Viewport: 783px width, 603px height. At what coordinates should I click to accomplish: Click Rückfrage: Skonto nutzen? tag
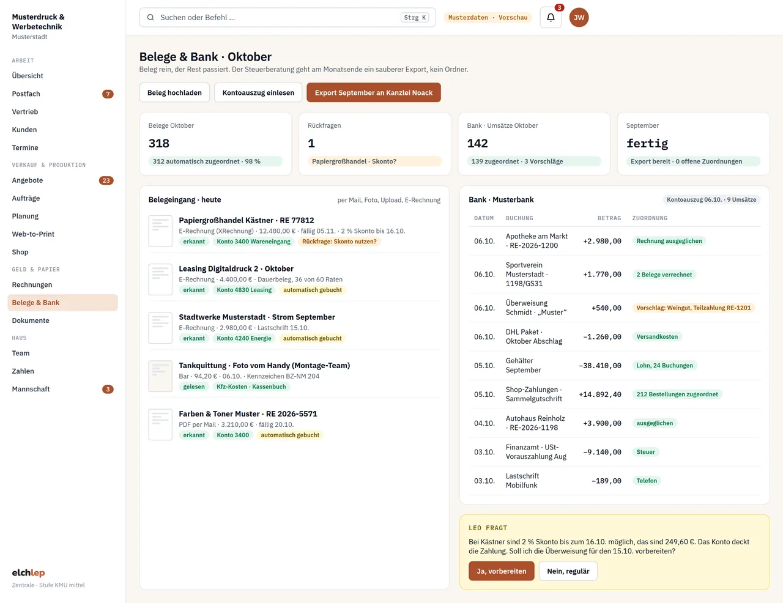pyautogui.click(x=340, y=242)
